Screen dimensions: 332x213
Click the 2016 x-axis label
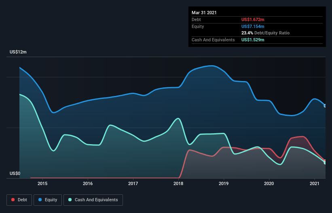pyautogui.click(x=88, y=184)
